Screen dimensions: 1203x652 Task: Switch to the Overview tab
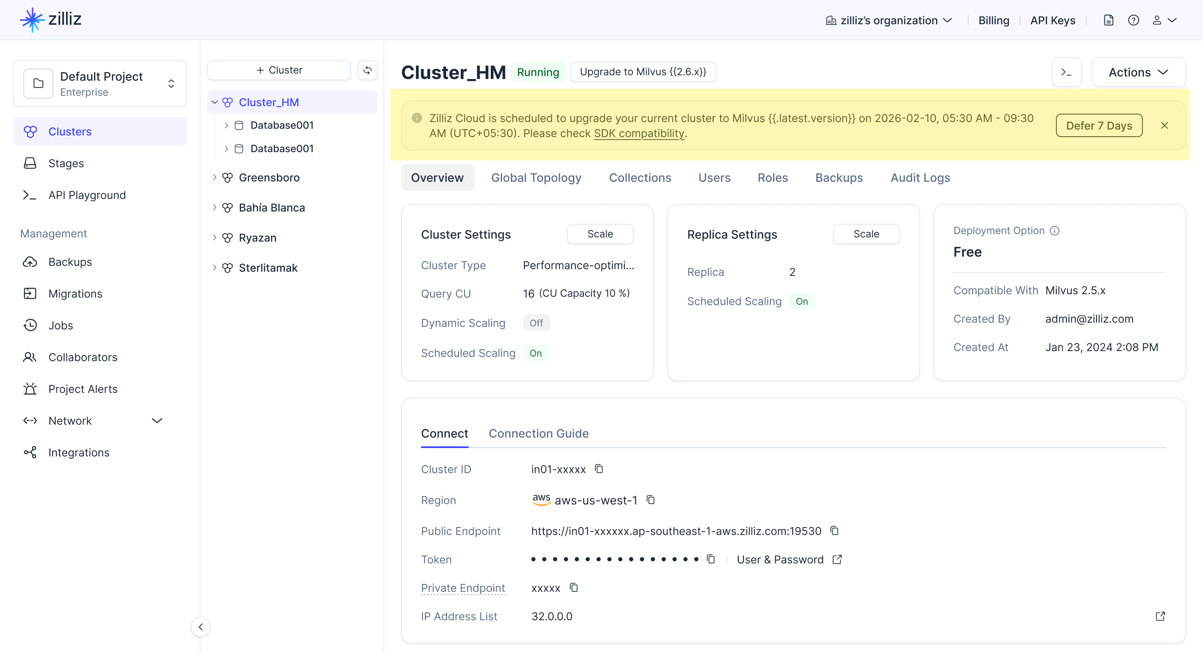pyautogui.click(x=437, y=178)
